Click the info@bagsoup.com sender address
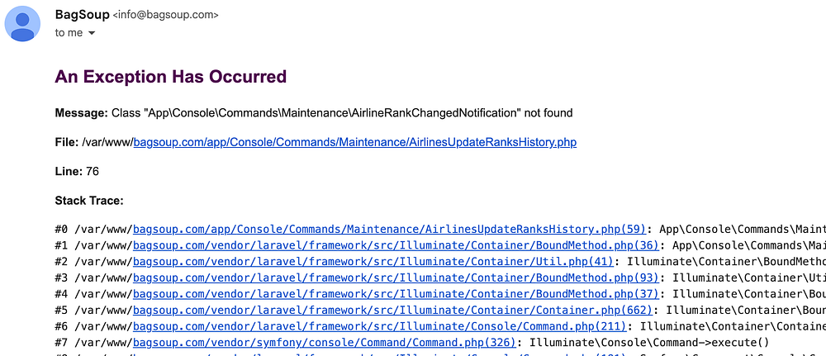The image size is (826, 356). [165, 15]
